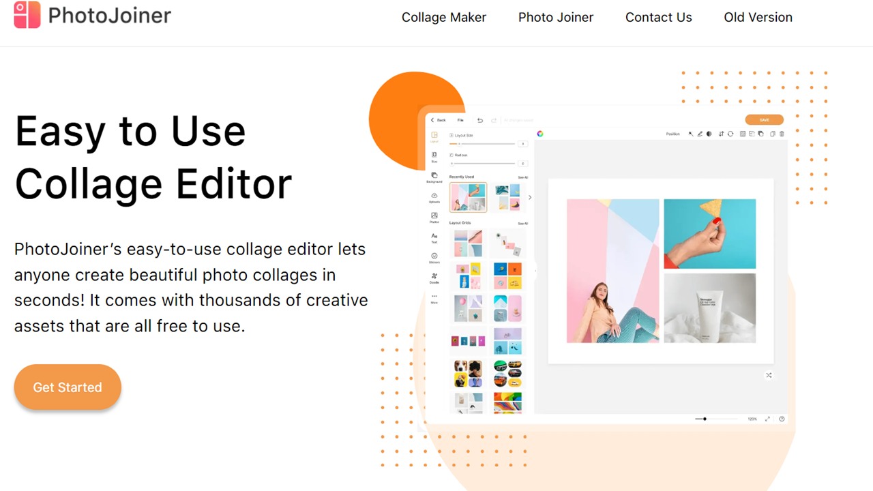Click the flip arrows toolbar icon

[x=722, y=134]
